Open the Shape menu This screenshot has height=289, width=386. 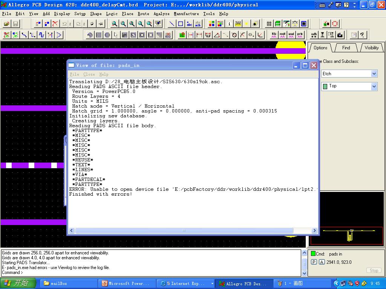(96, 14)
